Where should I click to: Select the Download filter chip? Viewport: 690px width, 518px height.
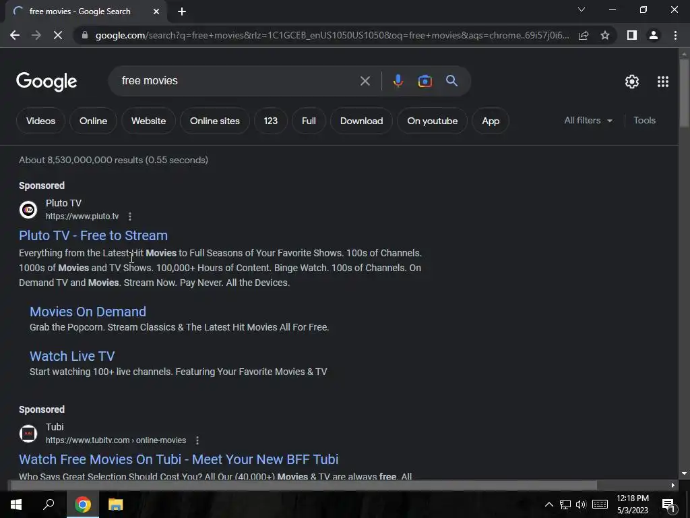coord(361,121)
